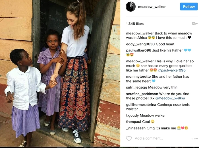This screenshot has width=199, height=148.
Task: Open the three-dots more options menu
Action: pyautogui.click(x=195, y=139)
